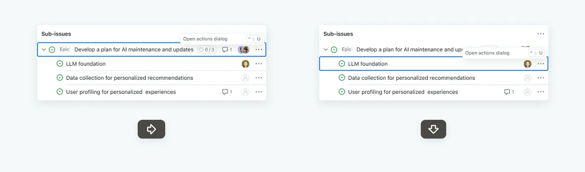Click the Epic label in left panel
This screenshot has width=585, height=172.
64,50
